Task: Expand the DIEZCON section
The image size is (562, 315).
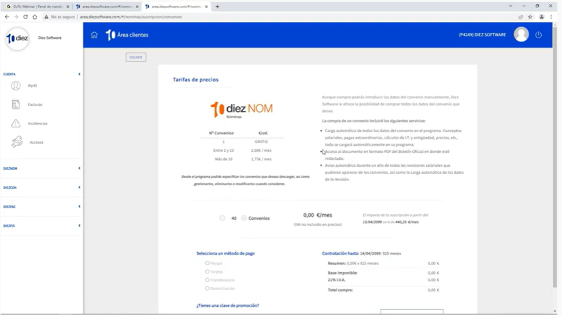Action: 79,187
